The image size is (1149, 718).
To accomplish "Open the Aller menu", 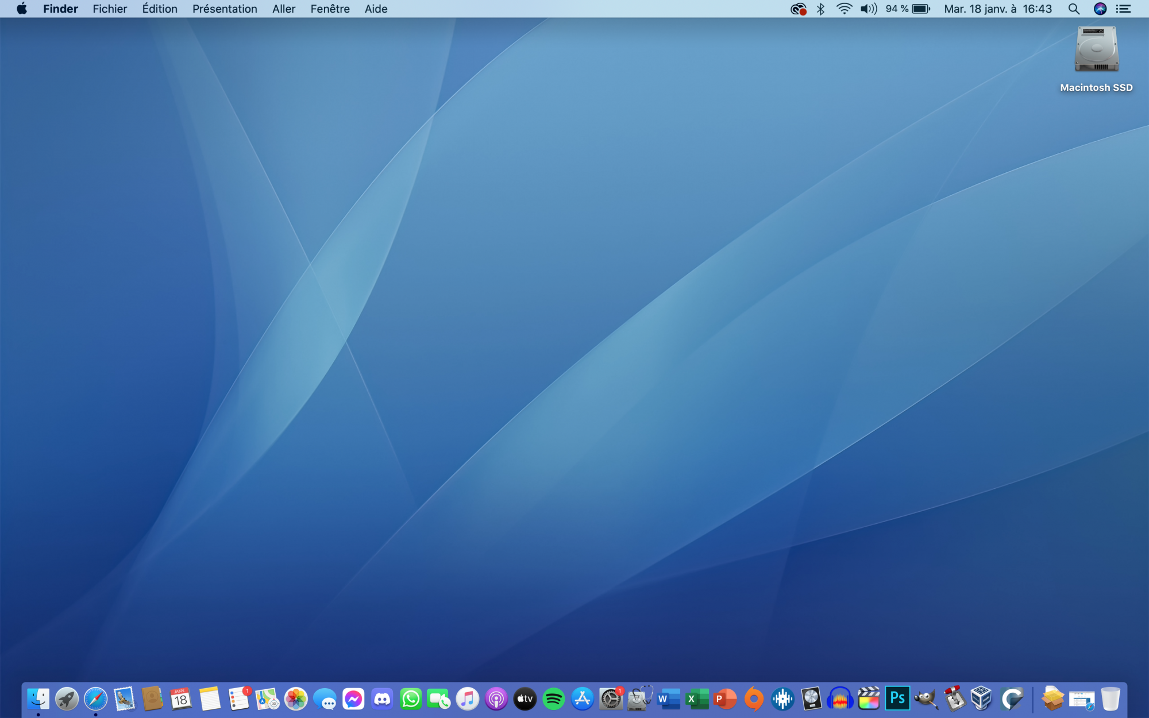I will click(284, 9).
